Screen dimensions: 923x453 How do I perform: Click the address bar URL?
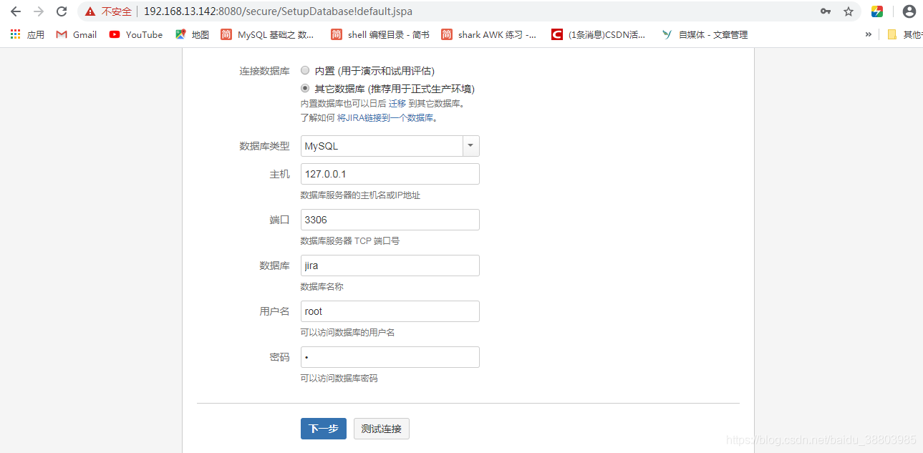pos(278,11)
